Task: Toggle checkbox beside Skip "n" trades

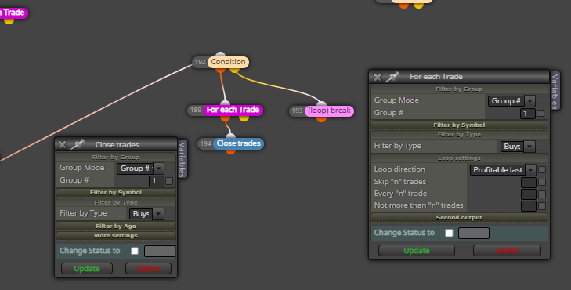Action: coord(542,182)
